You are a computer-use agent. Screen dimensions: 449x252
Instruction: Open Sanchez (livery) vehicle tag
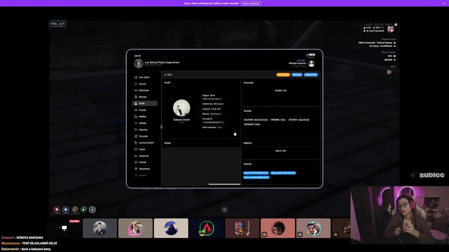pos(256,120)
